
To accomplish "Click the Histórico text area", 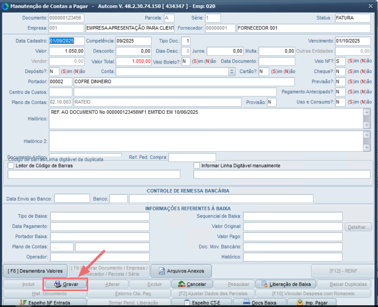I will point(206,119).
